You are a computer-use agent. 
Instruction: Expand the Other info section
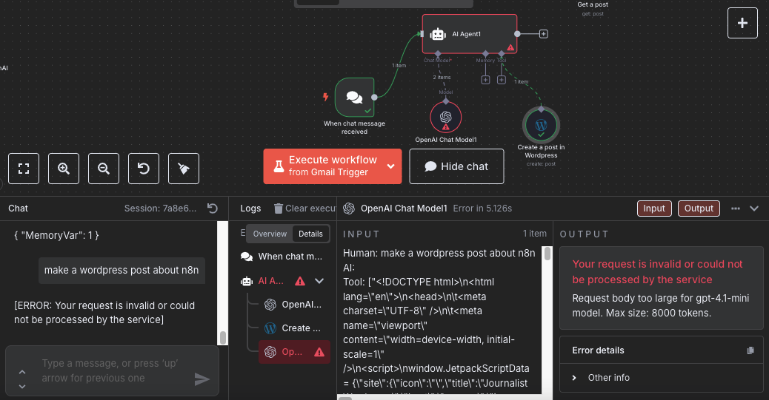click(x=661, y=378)
